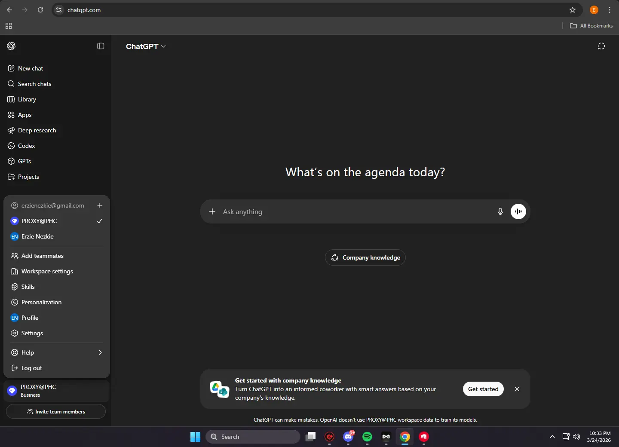Open the Chrome three-dot menu
The width and height of the screenshot is (619, 447).
(610, 10)
